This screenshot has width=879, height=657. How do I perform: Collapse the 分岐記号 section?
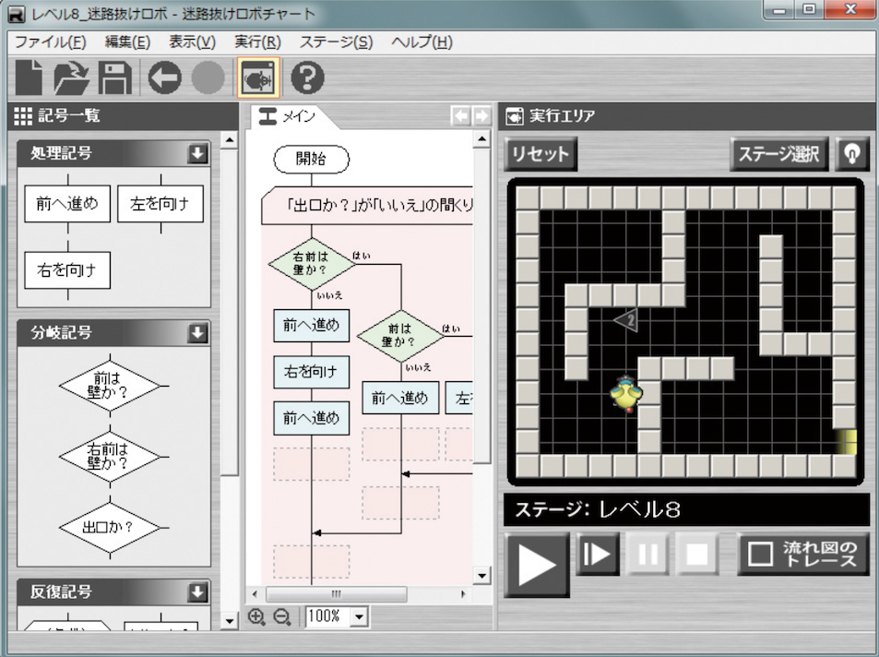pyautogui.click(x=198, y=333)
